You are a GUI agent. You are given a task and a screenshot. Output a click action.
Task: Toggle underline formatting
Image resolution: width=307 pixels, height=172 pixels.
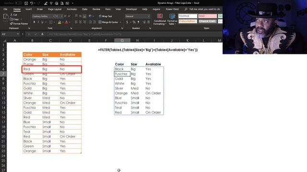point(42,22)
